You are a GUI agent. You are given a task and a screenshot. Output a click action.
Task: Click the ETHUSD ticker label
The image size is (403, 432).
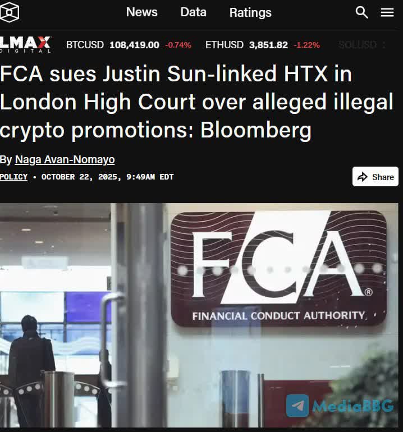225,45
